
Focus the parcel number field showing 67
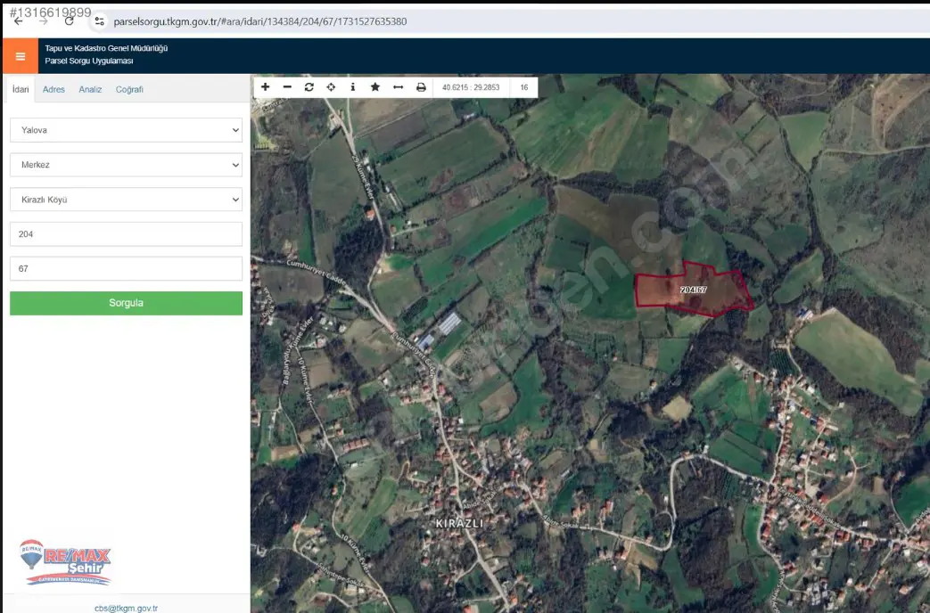(126, 268)
